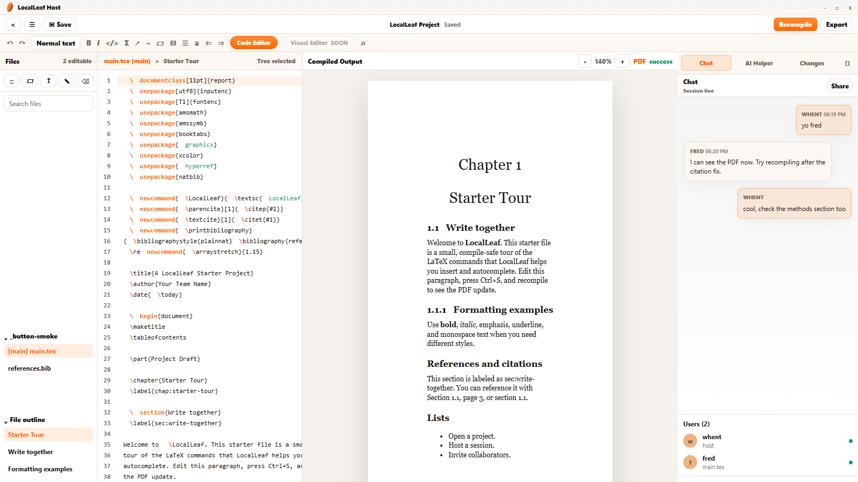
Task: Click the 'yo fred' chat message
Action: pos(823,120)
